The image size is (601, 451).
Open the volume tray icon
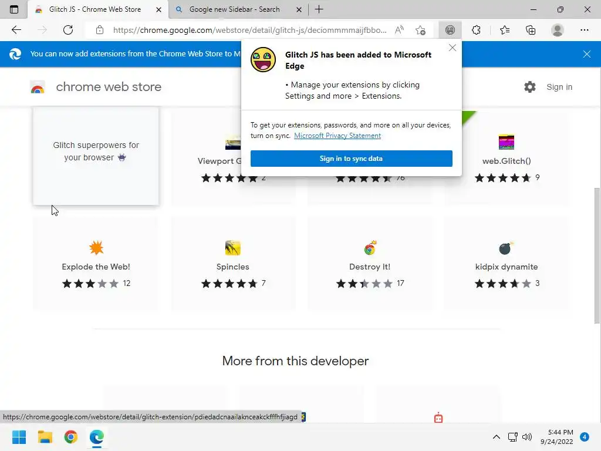527,437
